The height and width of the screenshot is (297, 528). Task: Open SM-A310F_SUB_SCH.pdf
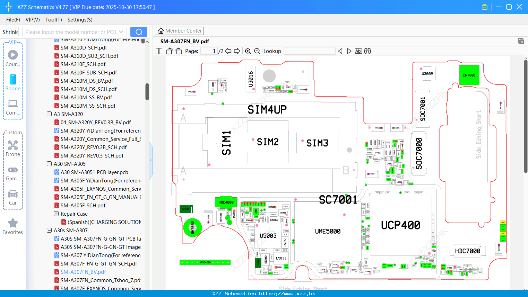point(89,72)
